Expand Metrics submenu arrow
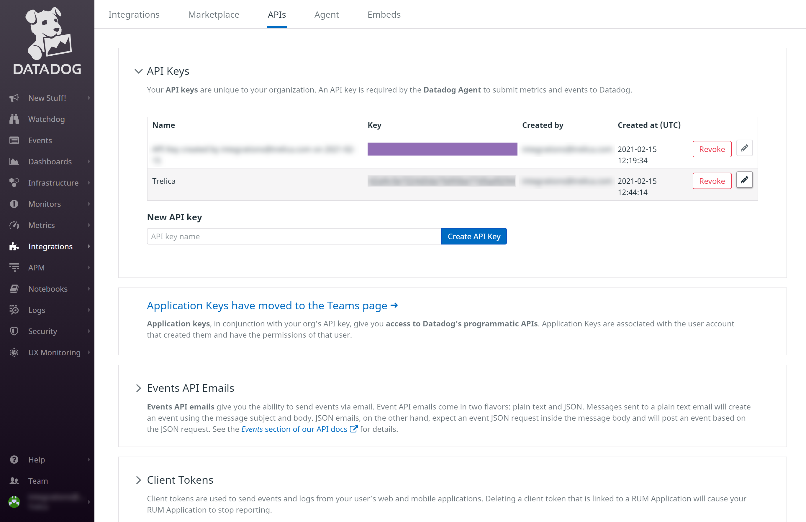Image resolution: width=806 pixels, height=522 pixels. point(89,225)
